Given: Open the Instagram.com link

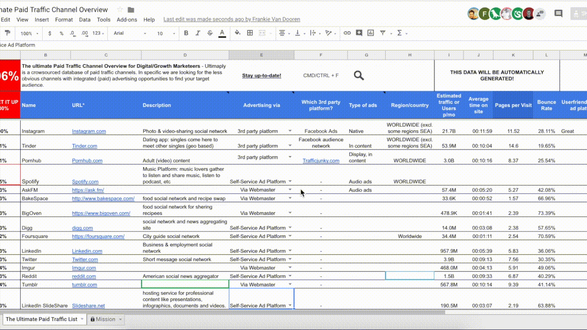Looking at the screenshot, I should pos(89,131).
